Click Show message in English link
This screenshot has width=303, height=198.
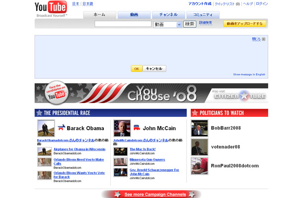pos(249,74)
